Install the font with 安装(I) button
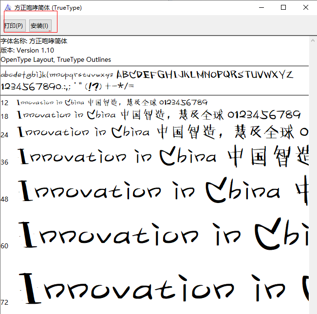The height and width of the screenshot is (314, 317). [x=40, y=26]
